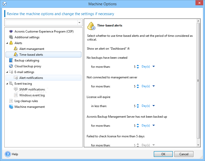Image resolution: width=205 pixels, height=161 pixels.
Task: Click the Acronis logo in title bar
Action: [x=5, y=4]
